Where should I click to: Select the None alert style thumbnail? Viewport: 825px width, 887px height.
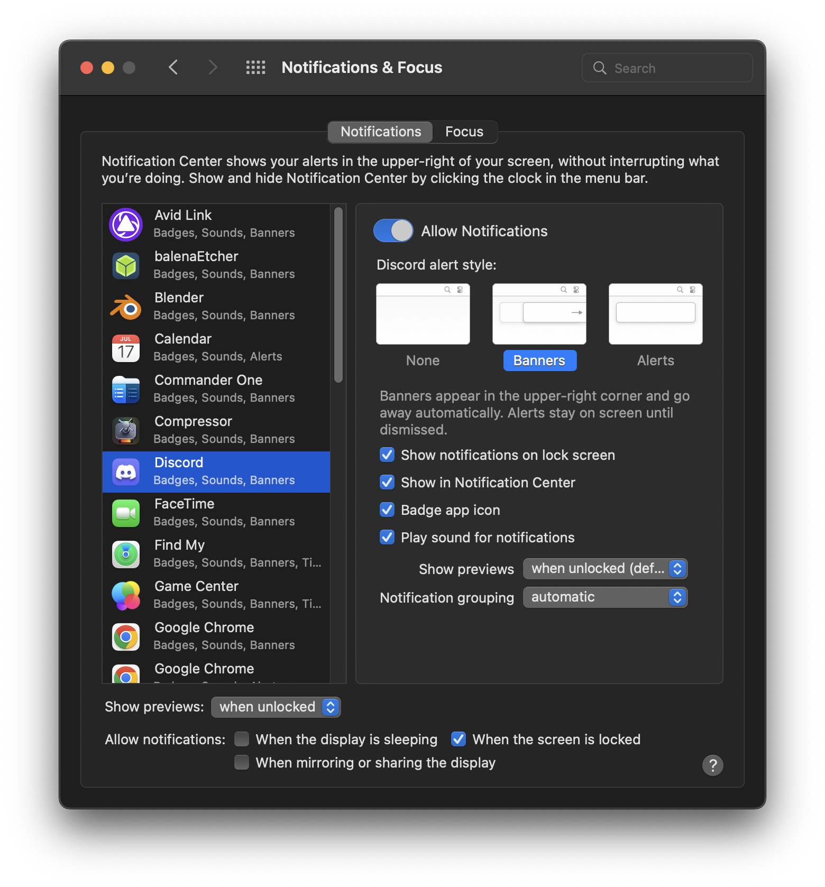(423, 314)
